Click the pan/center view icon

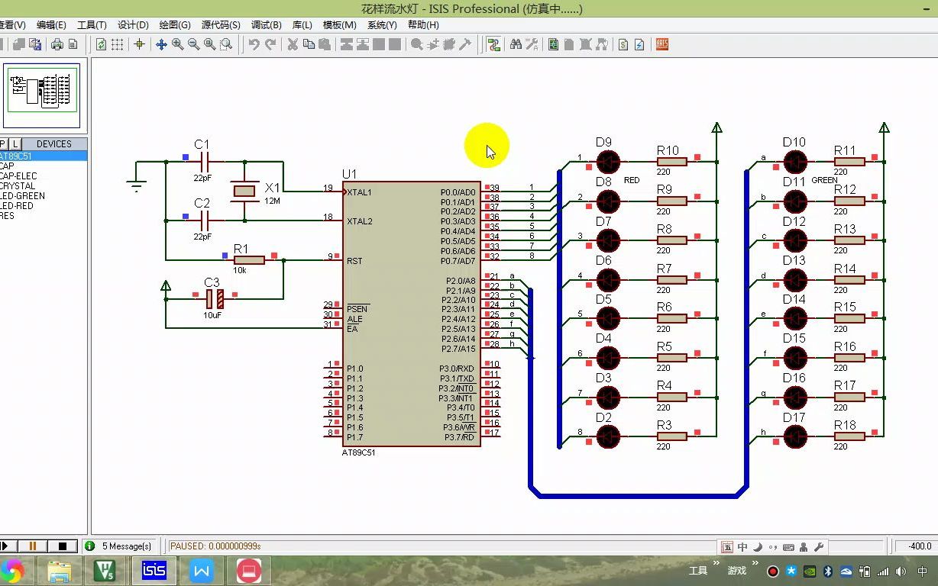click(161, 44)
